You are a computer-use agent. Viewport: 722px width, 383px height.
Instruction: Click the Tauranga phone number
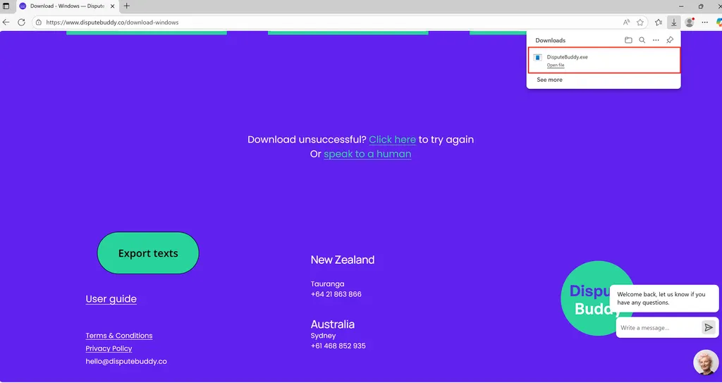click(x=336, y=294)
